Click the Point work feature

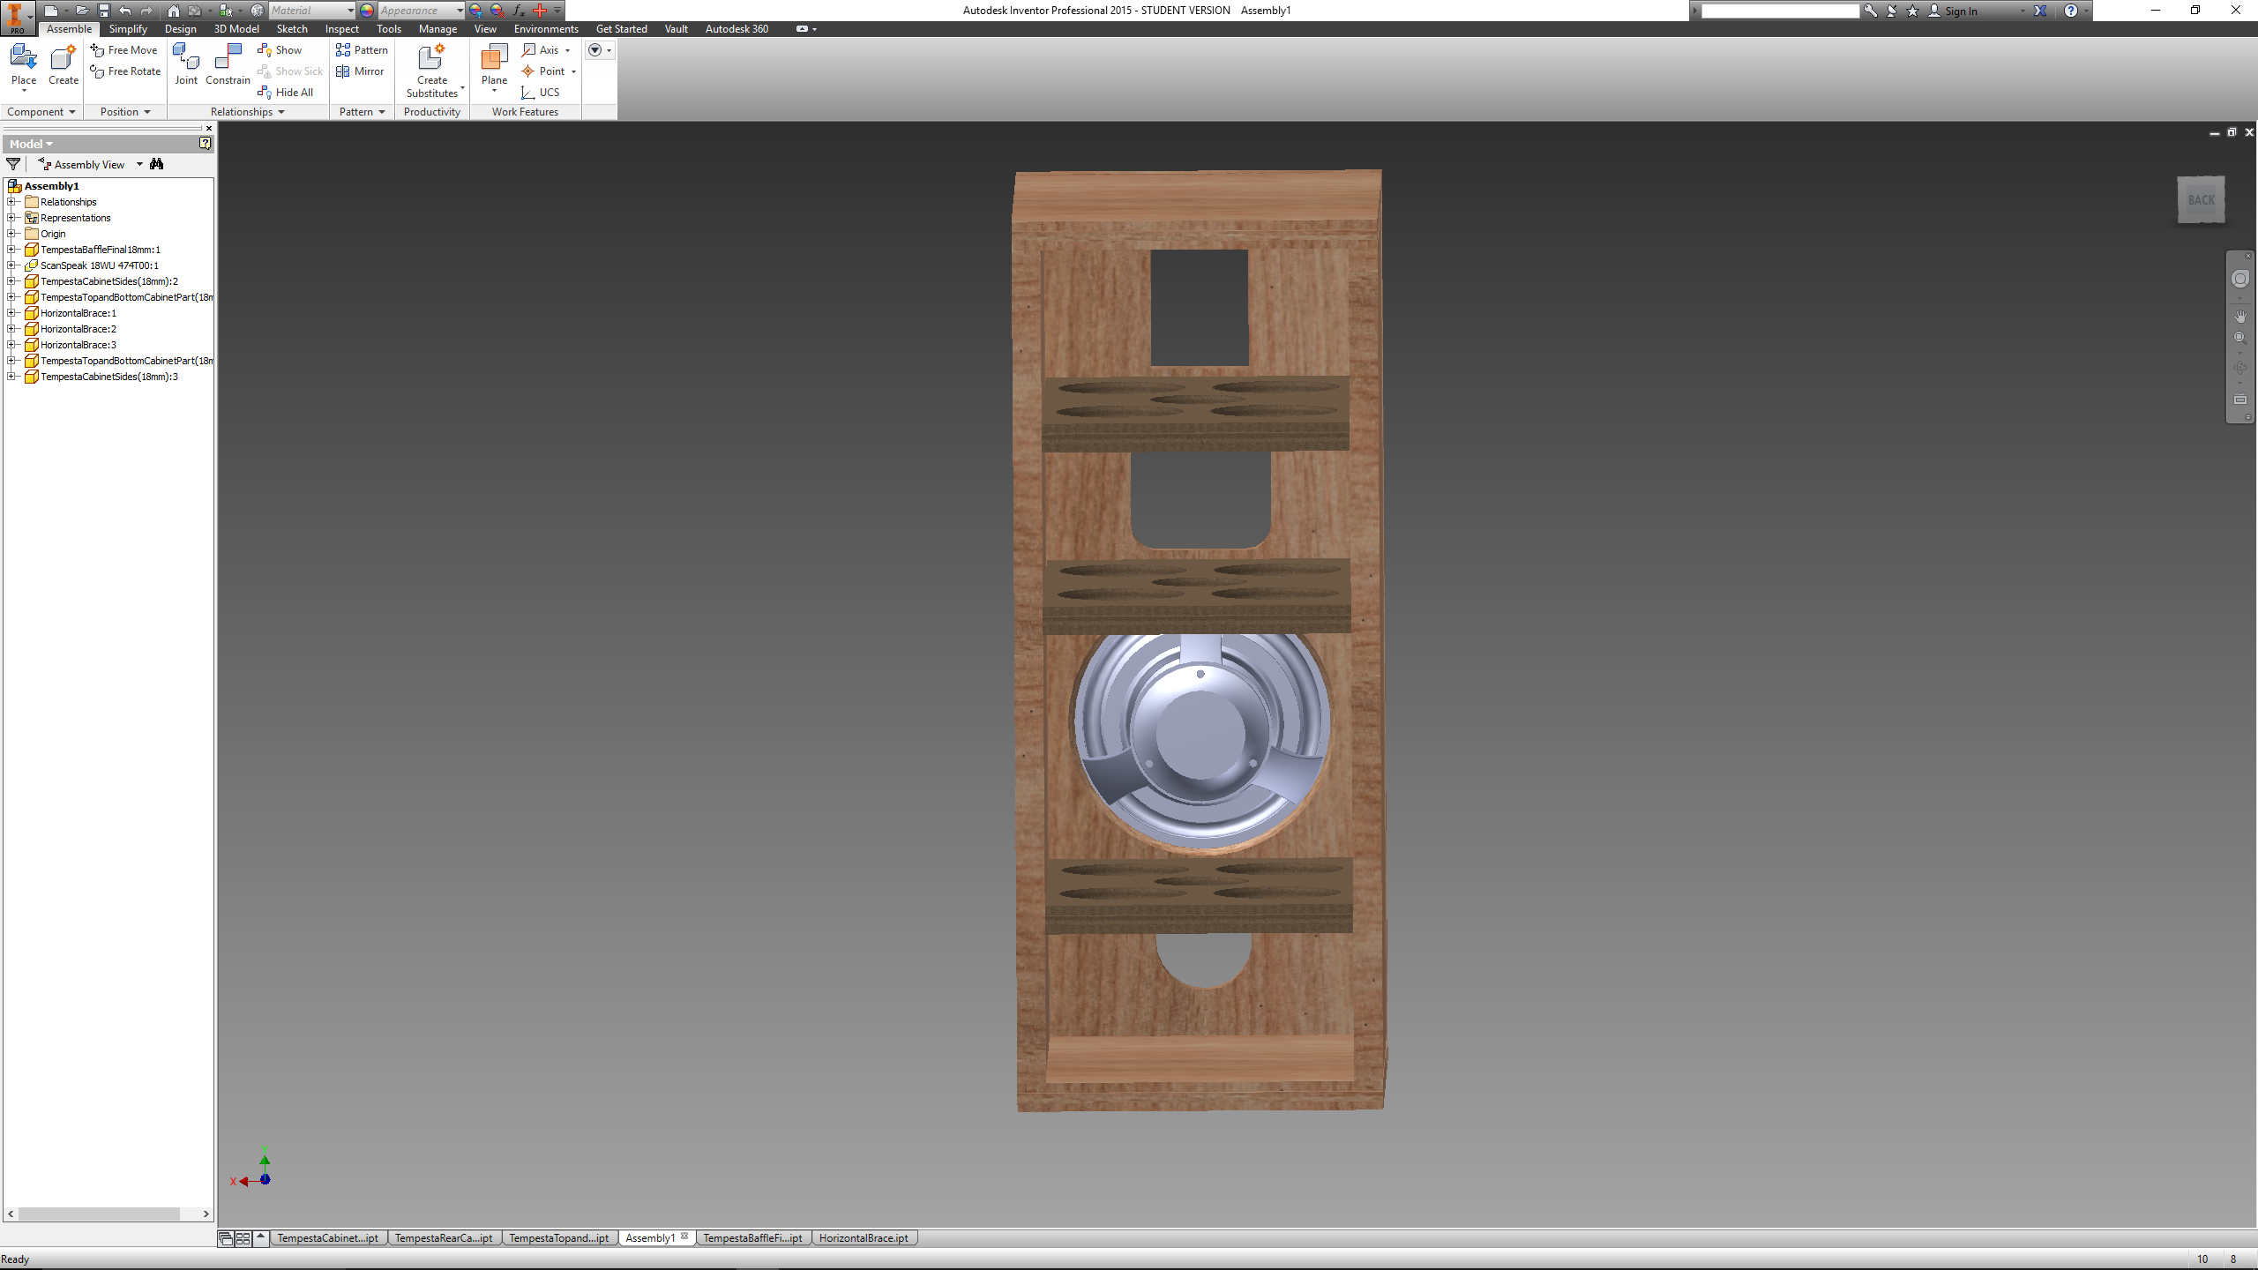tap(543, 71)
